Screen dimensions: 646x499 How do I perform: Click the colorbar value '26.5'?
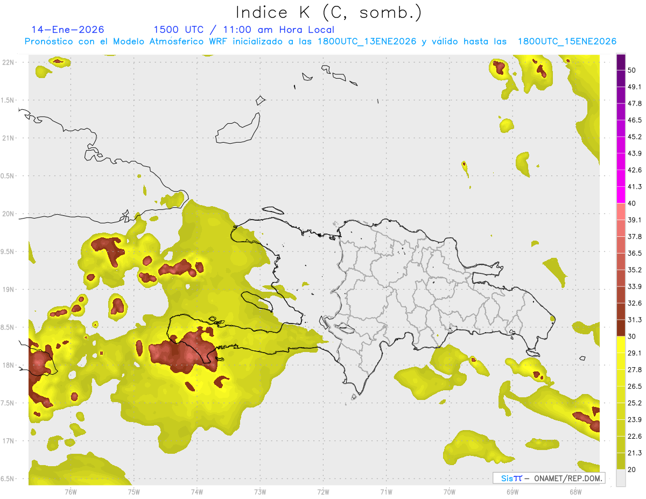635,386
